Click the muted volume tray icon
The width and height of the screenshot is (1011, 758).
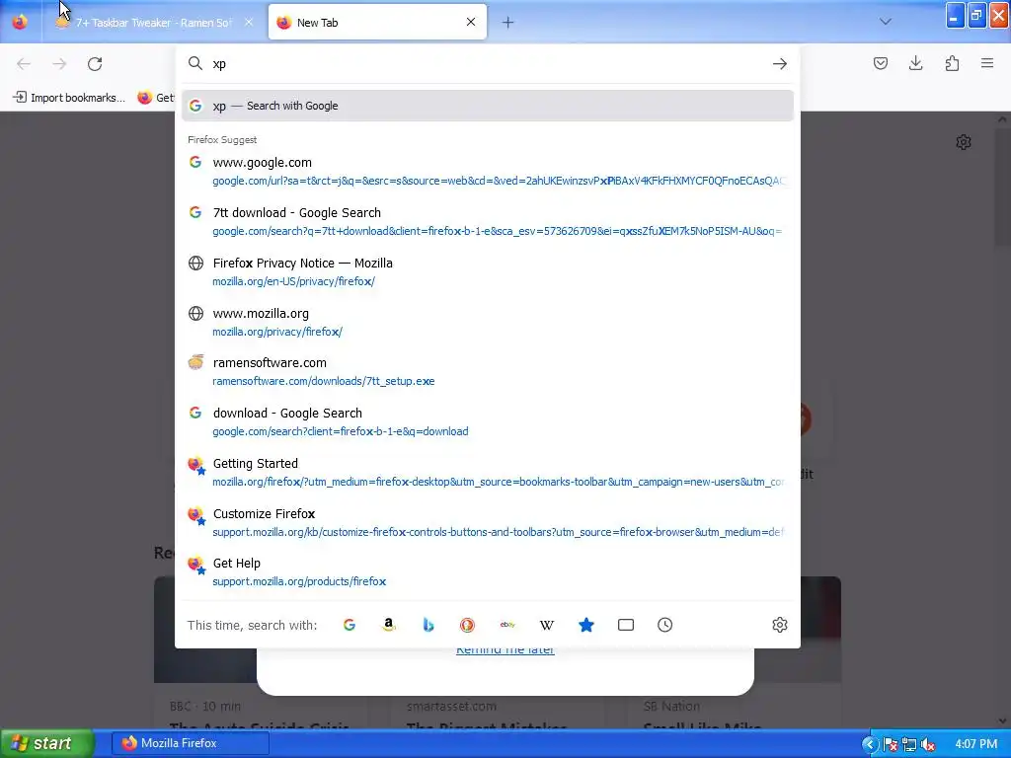(928, 745)
